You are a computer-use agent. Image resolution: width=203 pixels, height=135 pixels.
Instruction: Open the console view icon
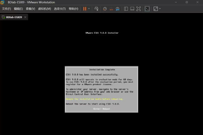click(147, 9)
